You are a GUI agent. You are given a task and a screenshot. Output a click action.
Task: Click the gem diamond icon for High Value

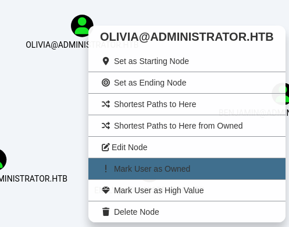pos(106,190)
